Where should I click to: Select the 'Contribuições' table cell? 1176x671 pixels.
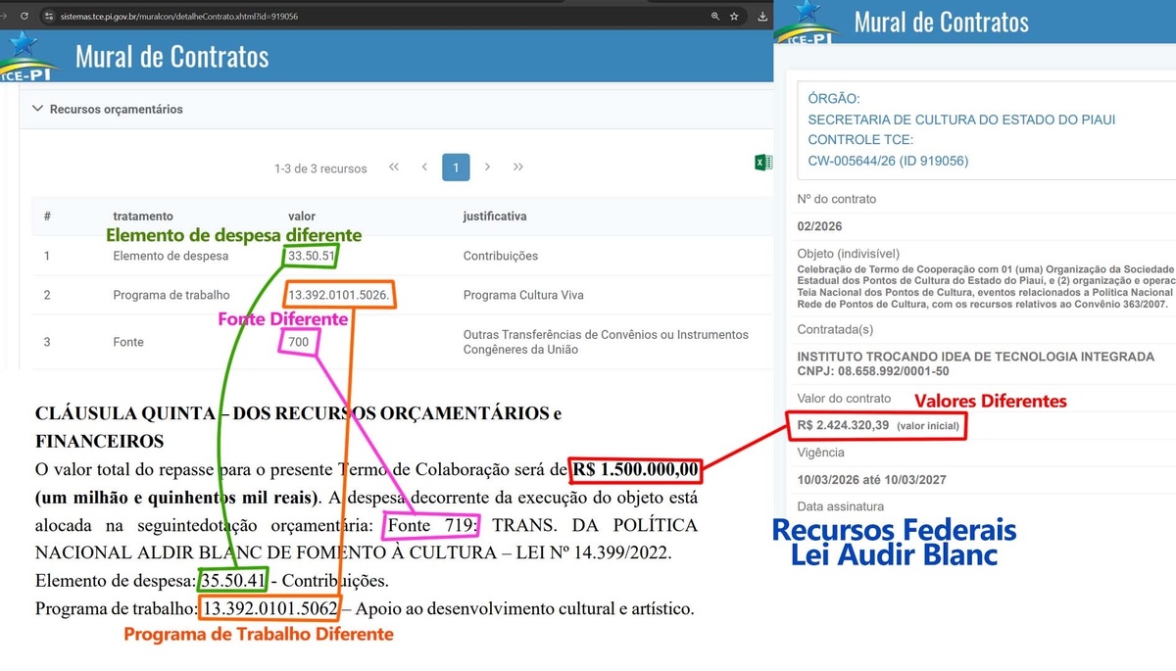tap(501, 256)
